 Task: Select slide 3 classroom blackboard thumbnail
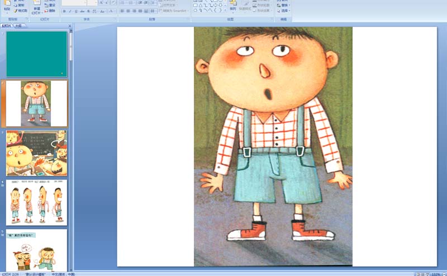click(x=36, y=153)
